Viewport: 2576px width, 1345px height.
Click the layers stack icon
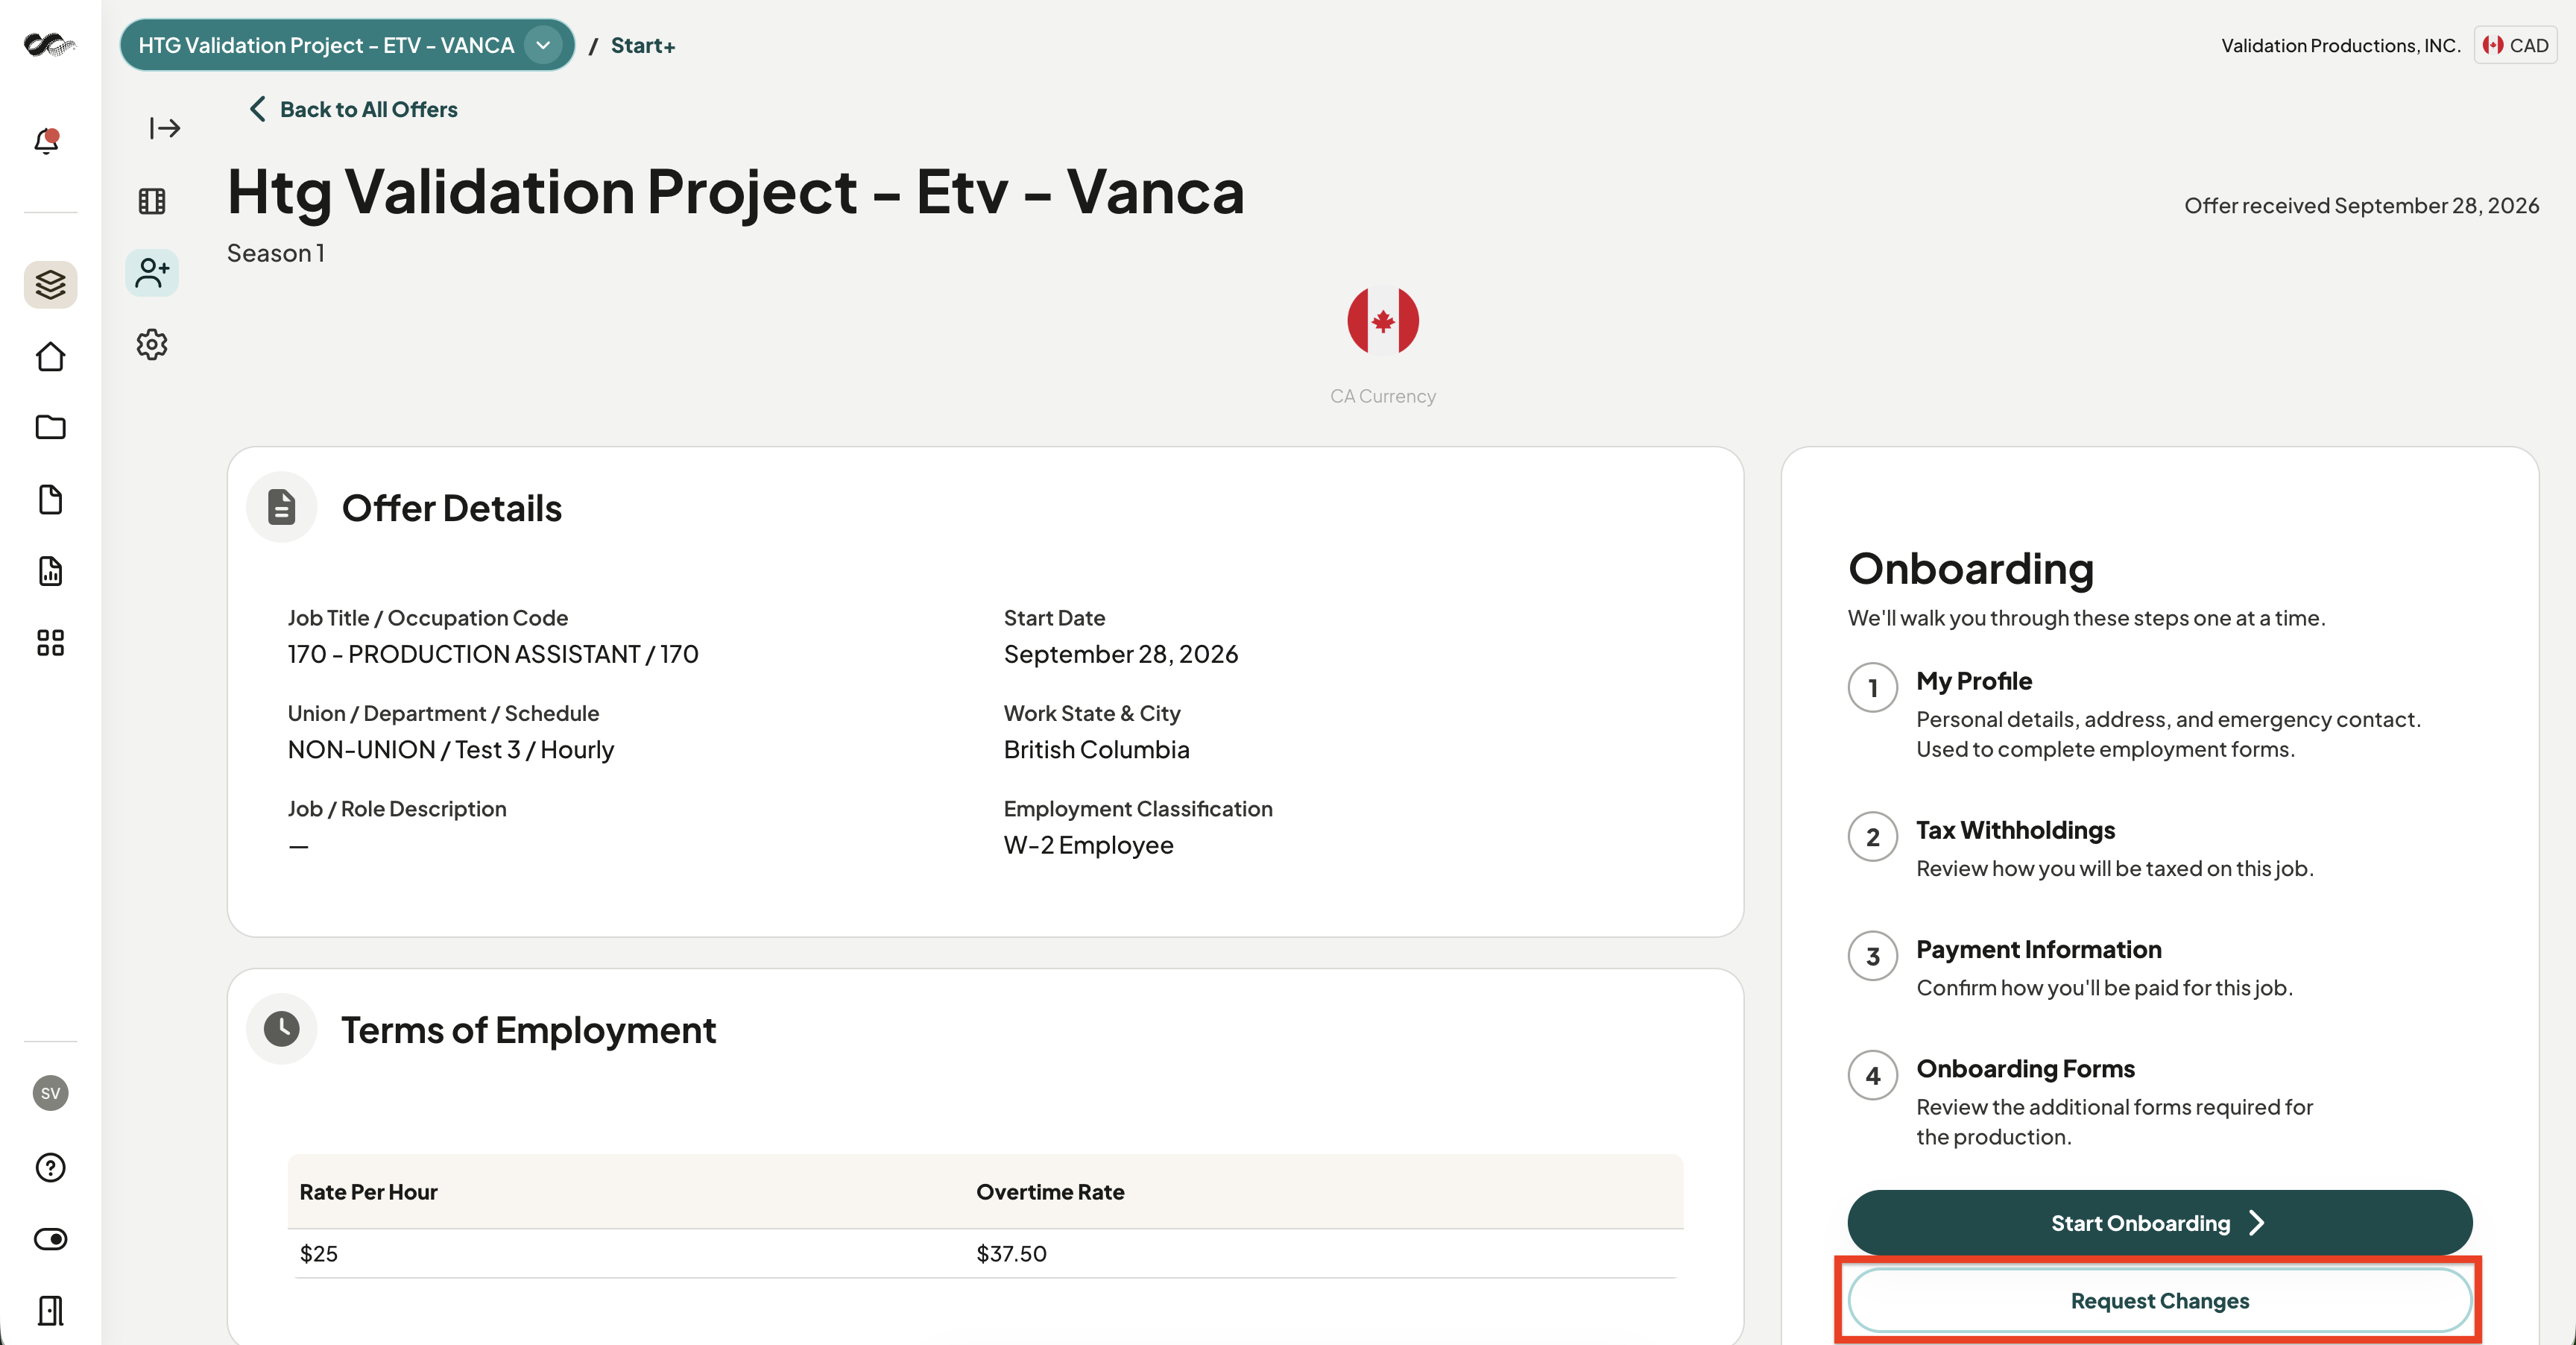[x=50, y=285]
